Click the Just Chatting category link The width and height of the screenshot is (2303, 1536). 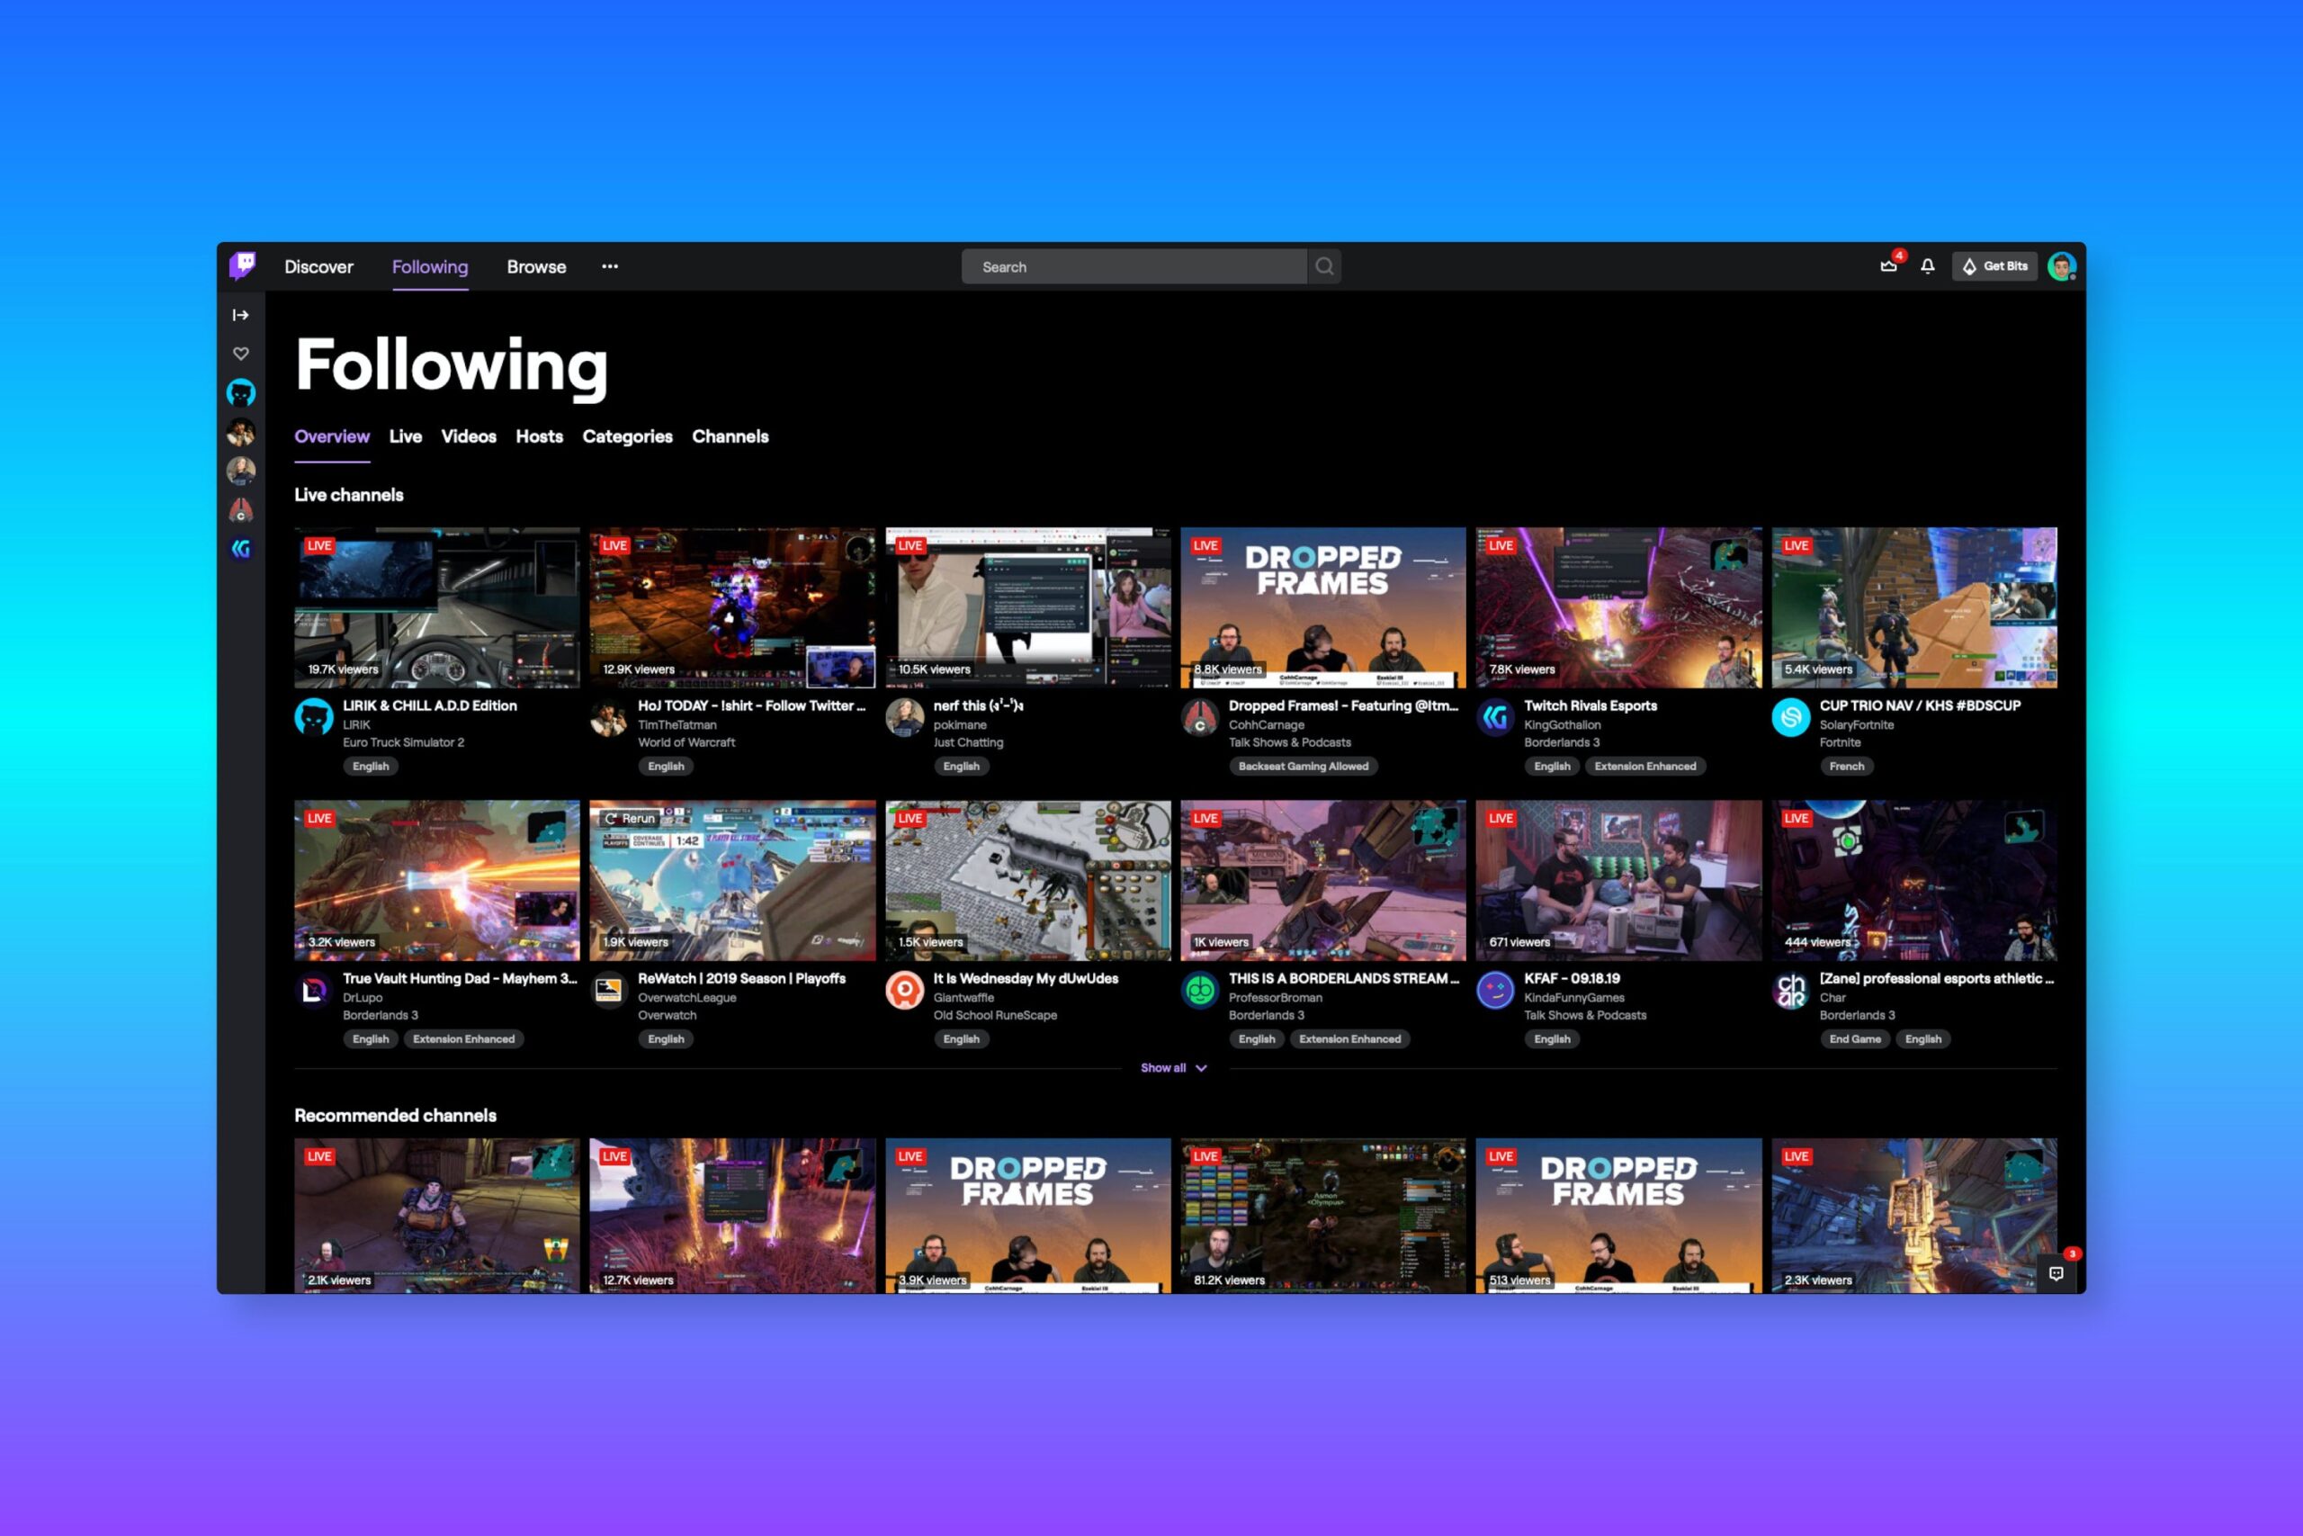968,742
